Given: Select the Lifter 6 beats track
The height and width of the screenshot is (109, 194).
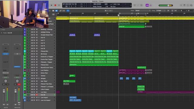Looking at the screenshot, I should click(x=45, y=89).
